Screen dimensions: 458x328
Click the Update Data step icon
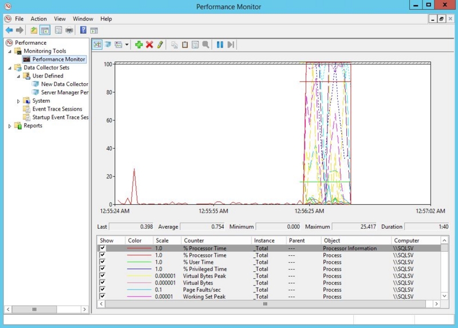tap(231, 45)
